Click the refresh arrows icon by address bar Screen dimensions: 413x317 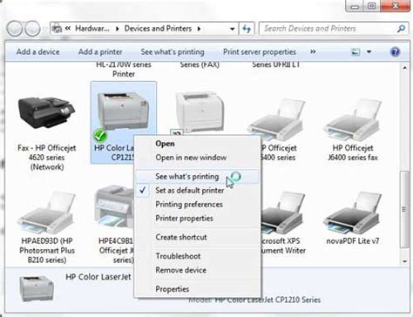[247, 29]
